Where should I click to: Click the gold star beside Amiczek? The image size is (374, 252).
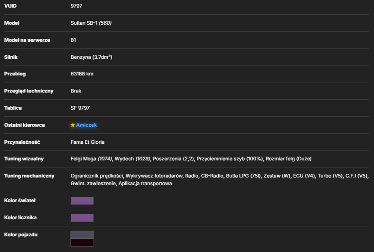click(73, 125)
